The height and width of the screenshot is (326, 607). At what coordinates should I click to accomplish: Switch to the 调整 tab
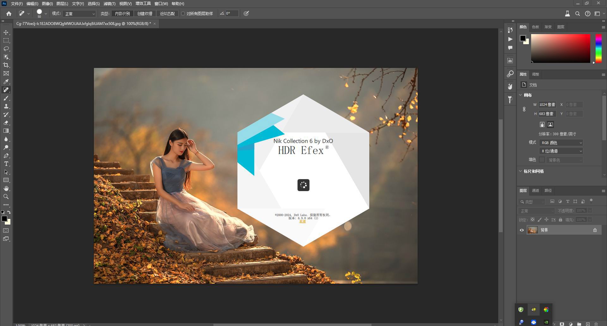535,74
